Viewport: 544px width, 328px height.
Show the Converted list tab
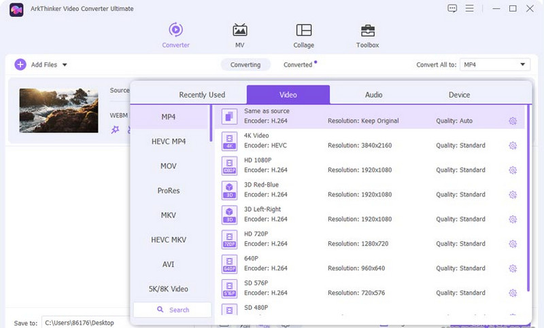[298, 65]
